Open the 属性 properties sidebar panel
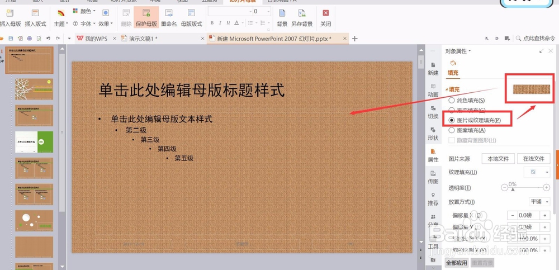This screenshot has height=270, width=559. (433, 156)
